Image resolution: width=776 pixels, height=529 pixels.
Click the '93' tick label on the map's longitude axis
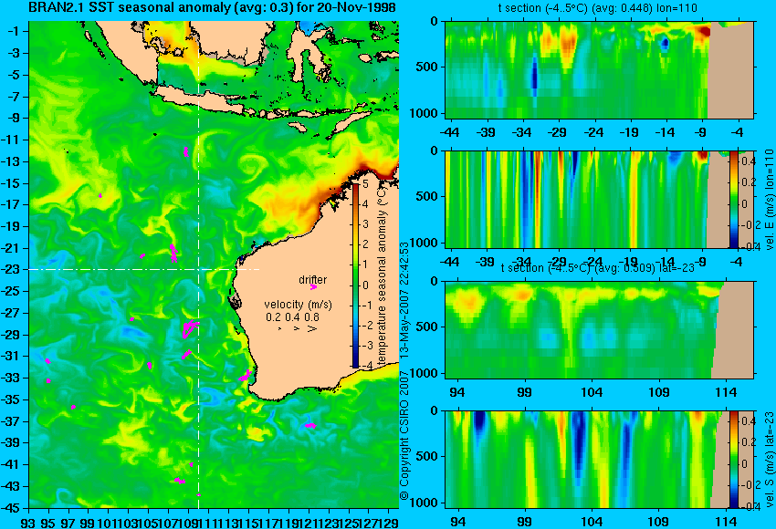(28, 522)
